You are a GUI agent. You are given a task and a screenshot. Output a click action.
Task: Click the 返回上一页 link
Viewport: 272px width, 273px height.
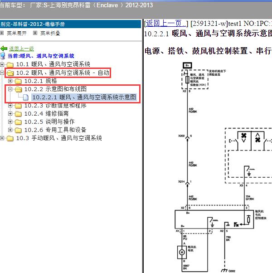[165, 23]
